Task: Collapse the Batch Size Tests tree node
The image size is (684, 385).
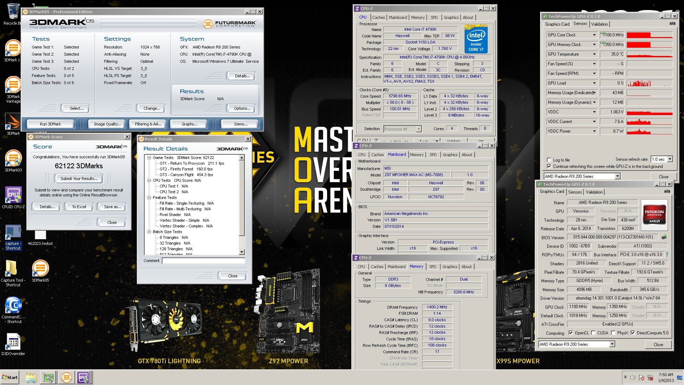Action: pyautogui.click(x=149, y=232)
